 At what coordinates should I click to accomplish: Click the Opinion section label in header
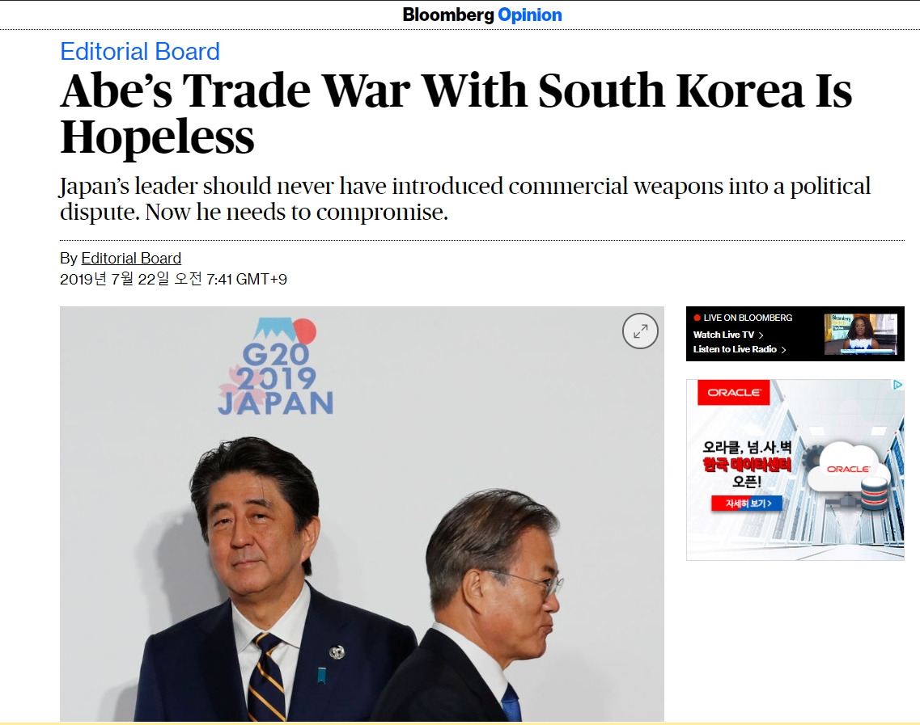point(530,15)
